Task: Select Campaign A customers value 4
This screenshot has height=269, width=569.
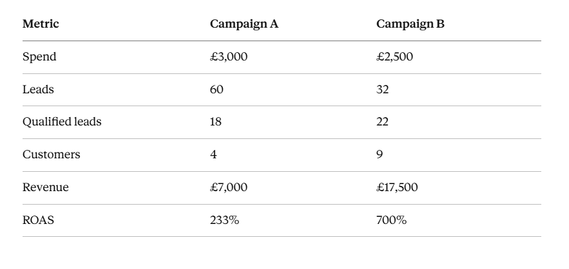Action: pos(213,154)
